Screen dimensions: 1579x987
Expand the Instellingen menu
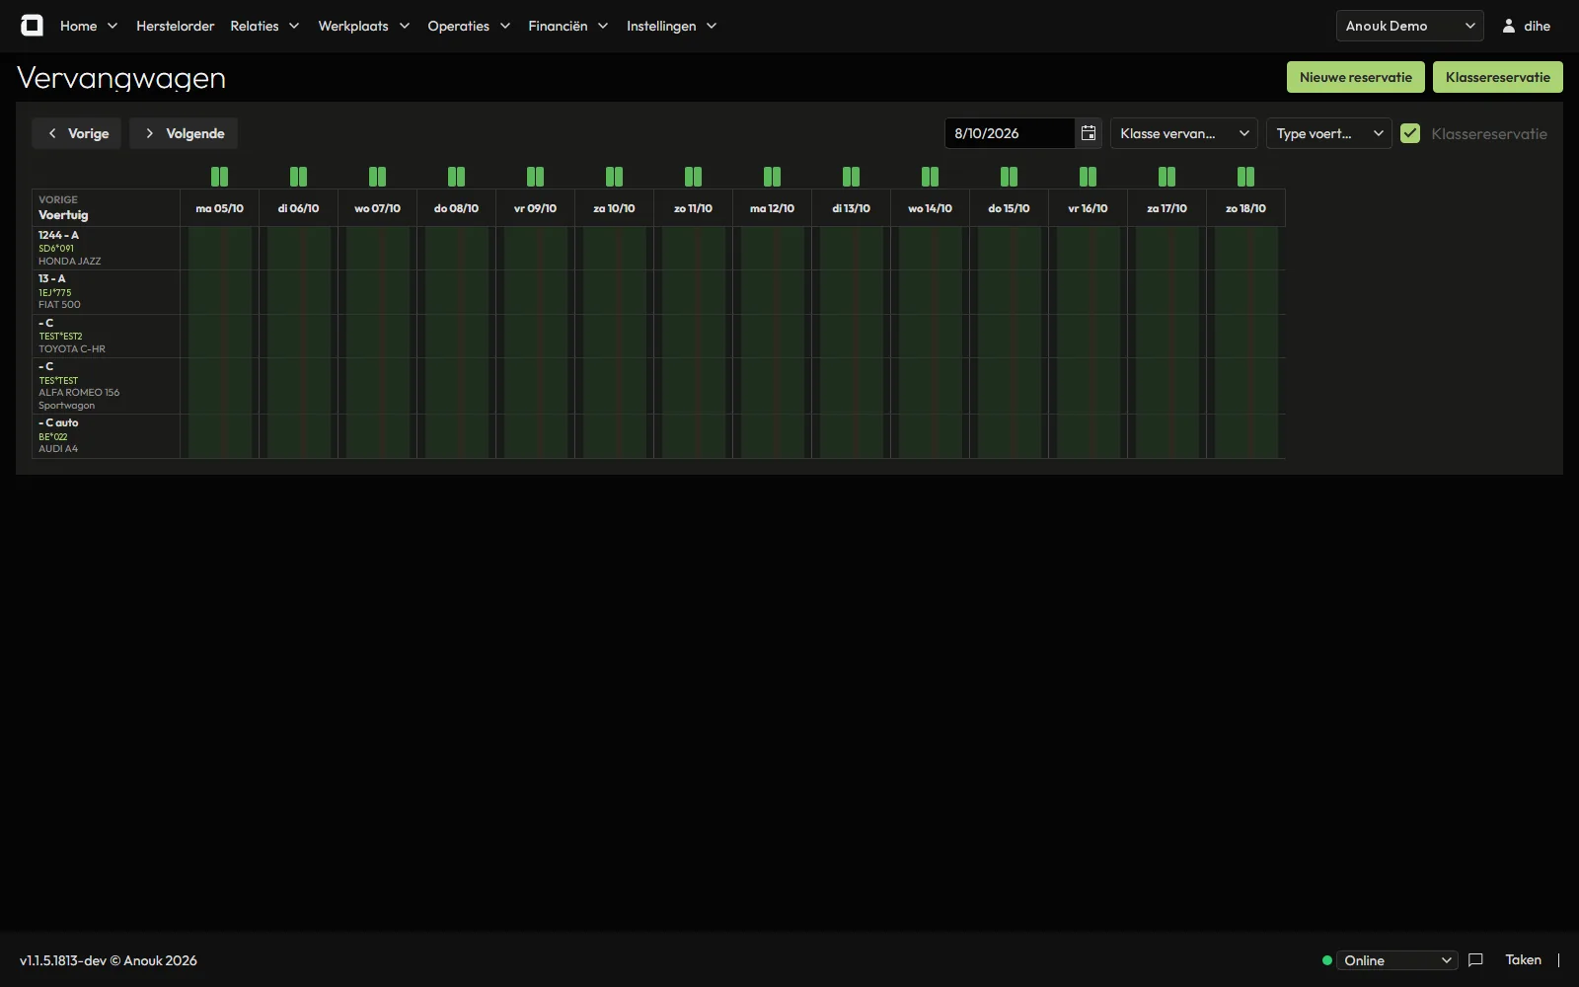click(671, 26)
